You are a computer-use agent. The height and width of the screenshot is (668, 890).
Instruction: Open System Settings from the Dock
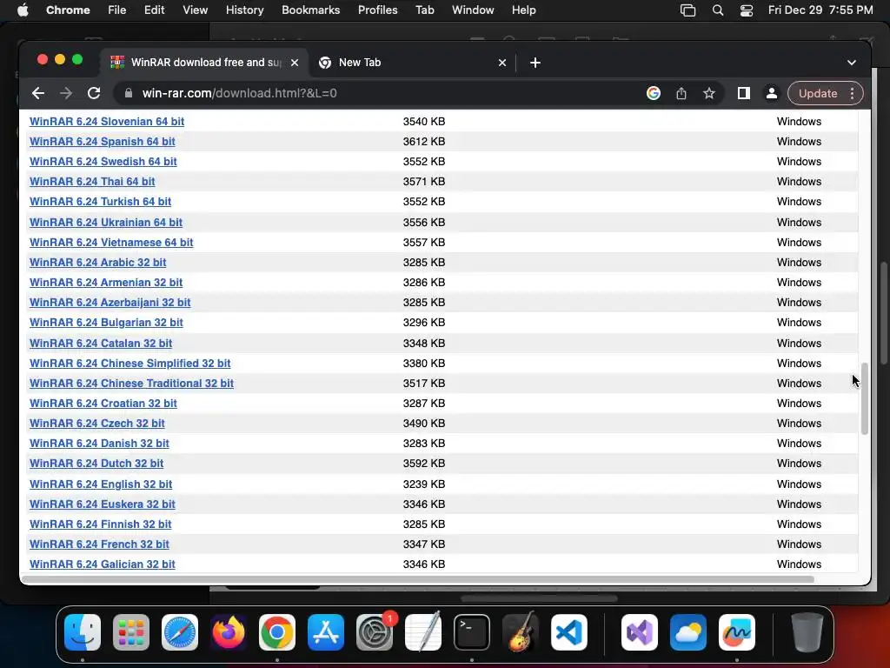375,632
